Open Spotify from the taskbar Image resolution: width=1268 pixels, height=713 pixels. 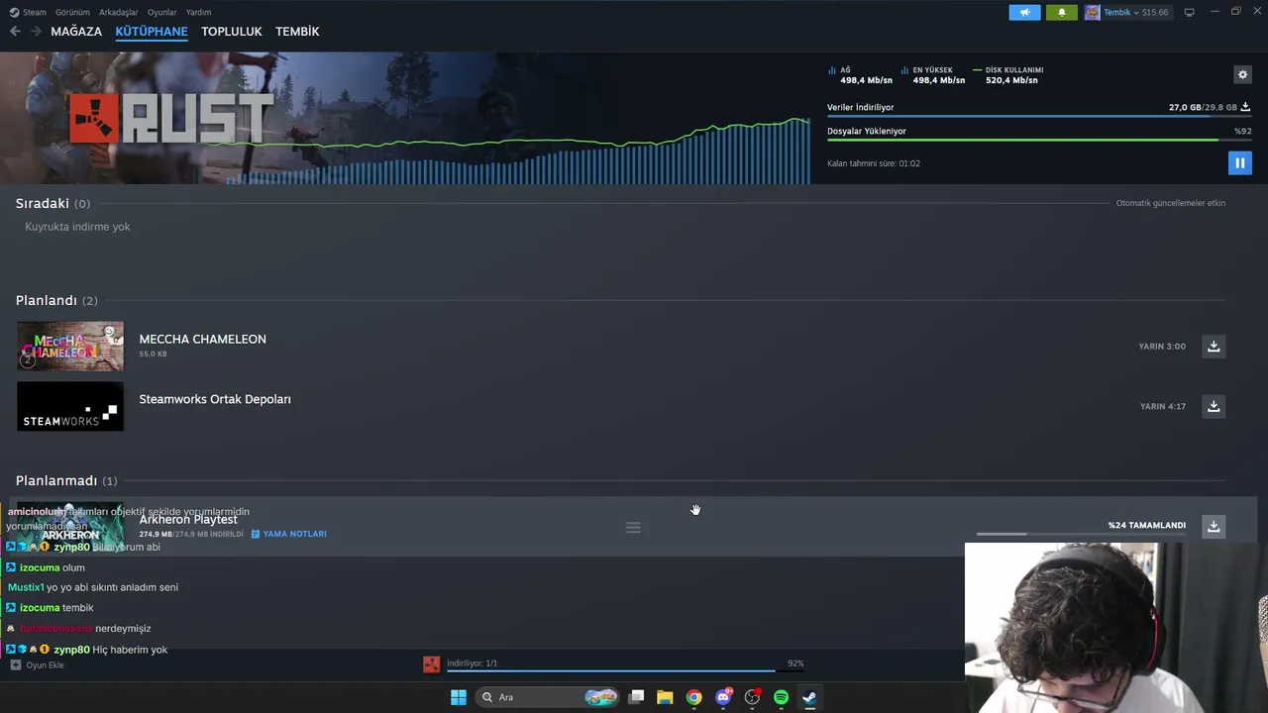[x=781, y=697]
